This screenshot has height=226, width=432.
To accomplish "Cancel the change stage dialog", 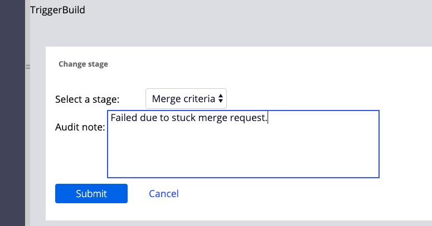I will click(164, 194).
